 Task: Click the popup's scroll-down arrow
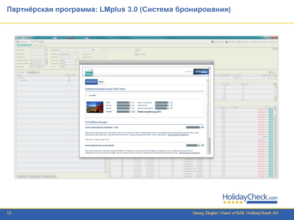[210, 153]
